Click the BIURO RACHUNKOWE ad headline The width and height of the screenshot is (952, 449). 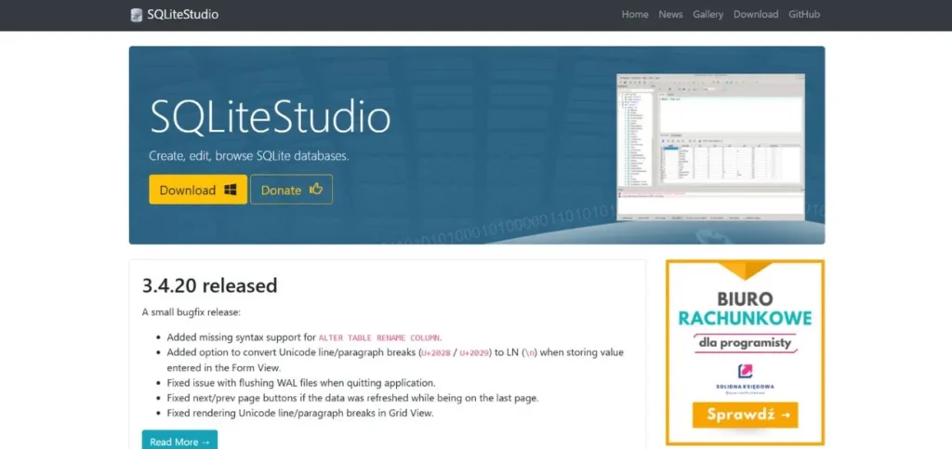(745, 309)
